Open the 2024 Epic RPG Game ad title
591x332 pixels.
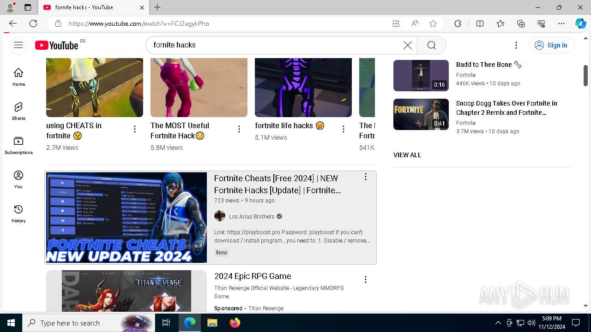tap(253, 276)
